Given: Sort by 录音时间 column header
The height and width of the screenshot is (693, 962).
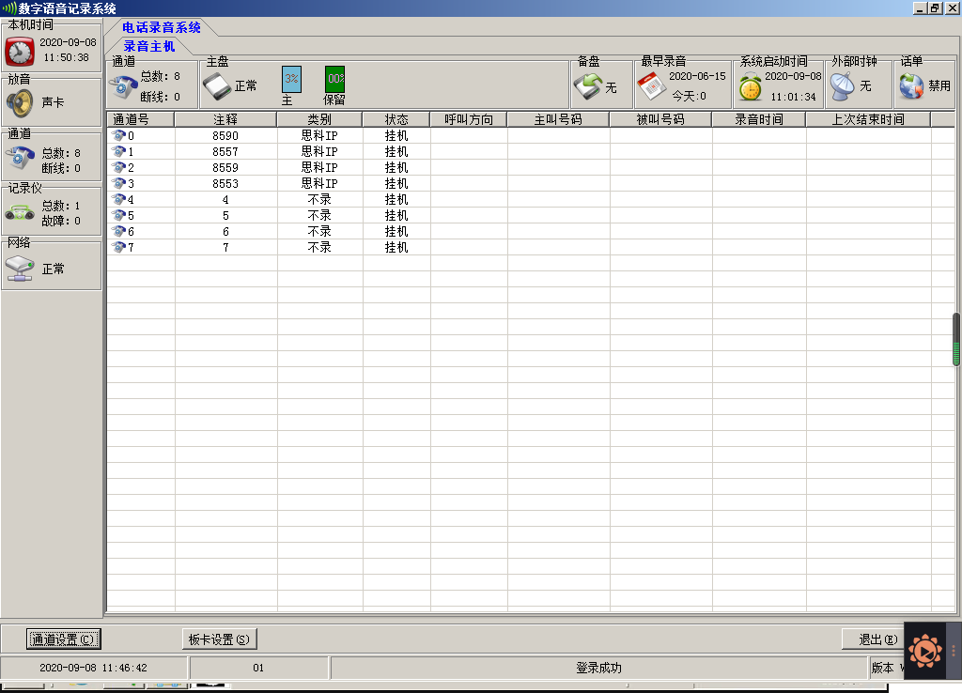Looking at the screenshot, I should (759, 119).
